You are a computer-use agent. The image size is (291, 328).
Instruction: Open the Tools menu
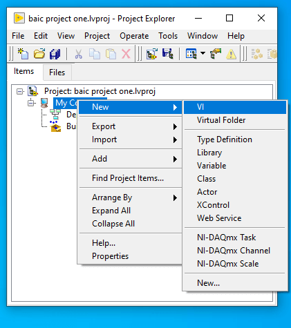(168, 36)
